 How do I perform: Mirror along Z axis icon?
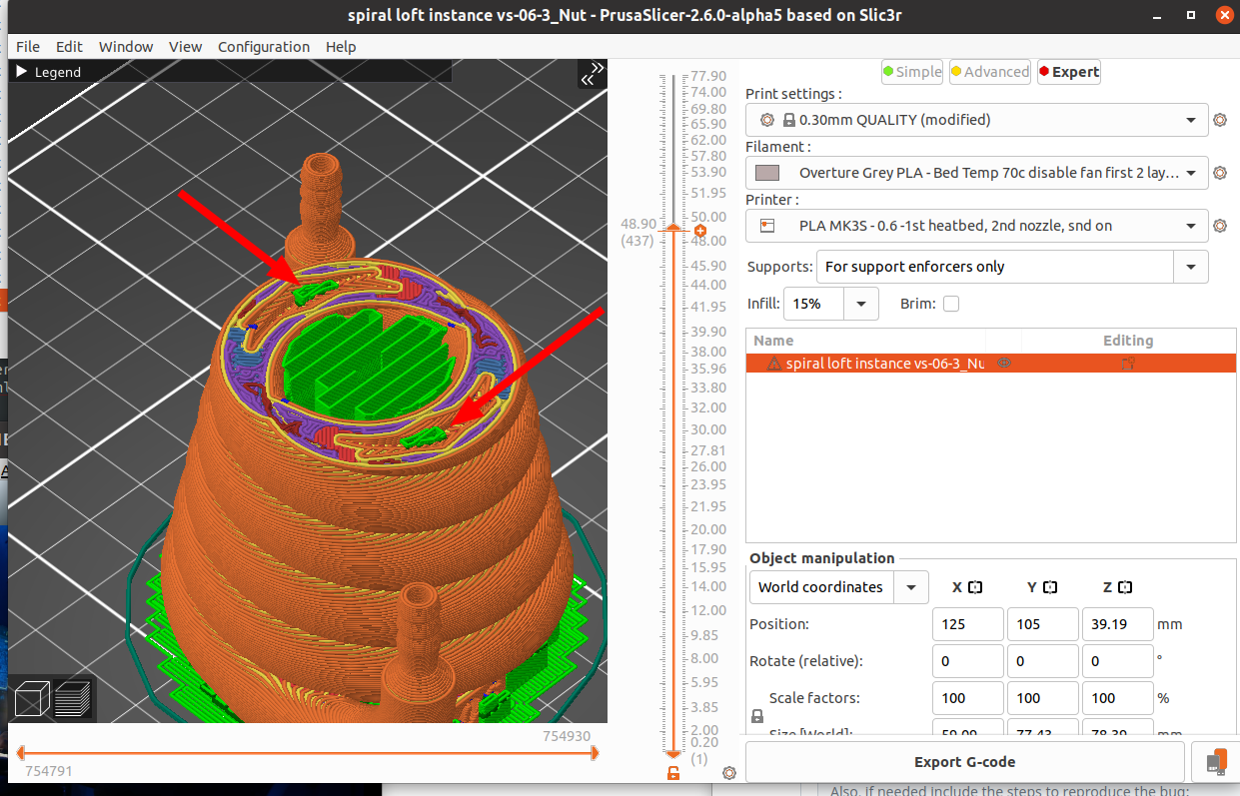coord(1125,587)
